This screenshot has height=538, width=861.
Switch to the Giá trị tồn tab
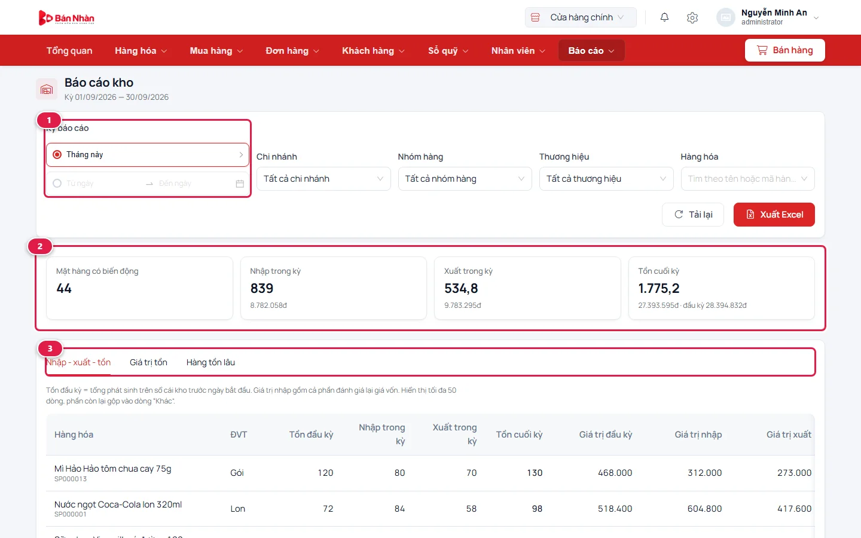coord(148,362)
